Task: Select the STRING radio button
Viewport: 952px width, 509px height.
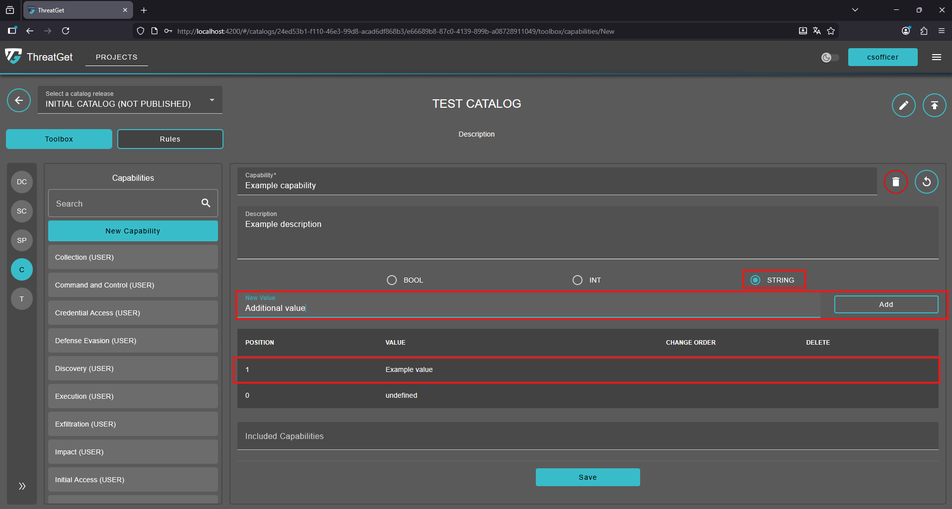Action: coord(755,280)
